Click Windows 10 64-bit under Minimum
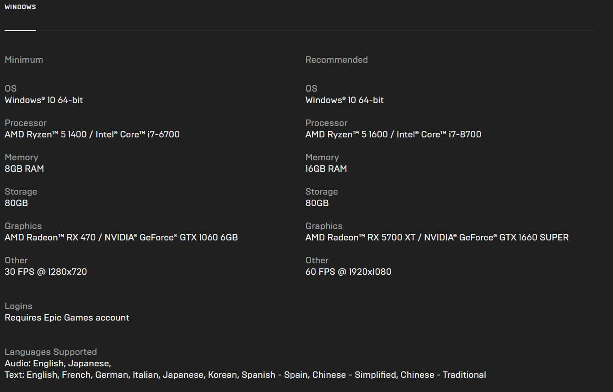 [43, 100]
